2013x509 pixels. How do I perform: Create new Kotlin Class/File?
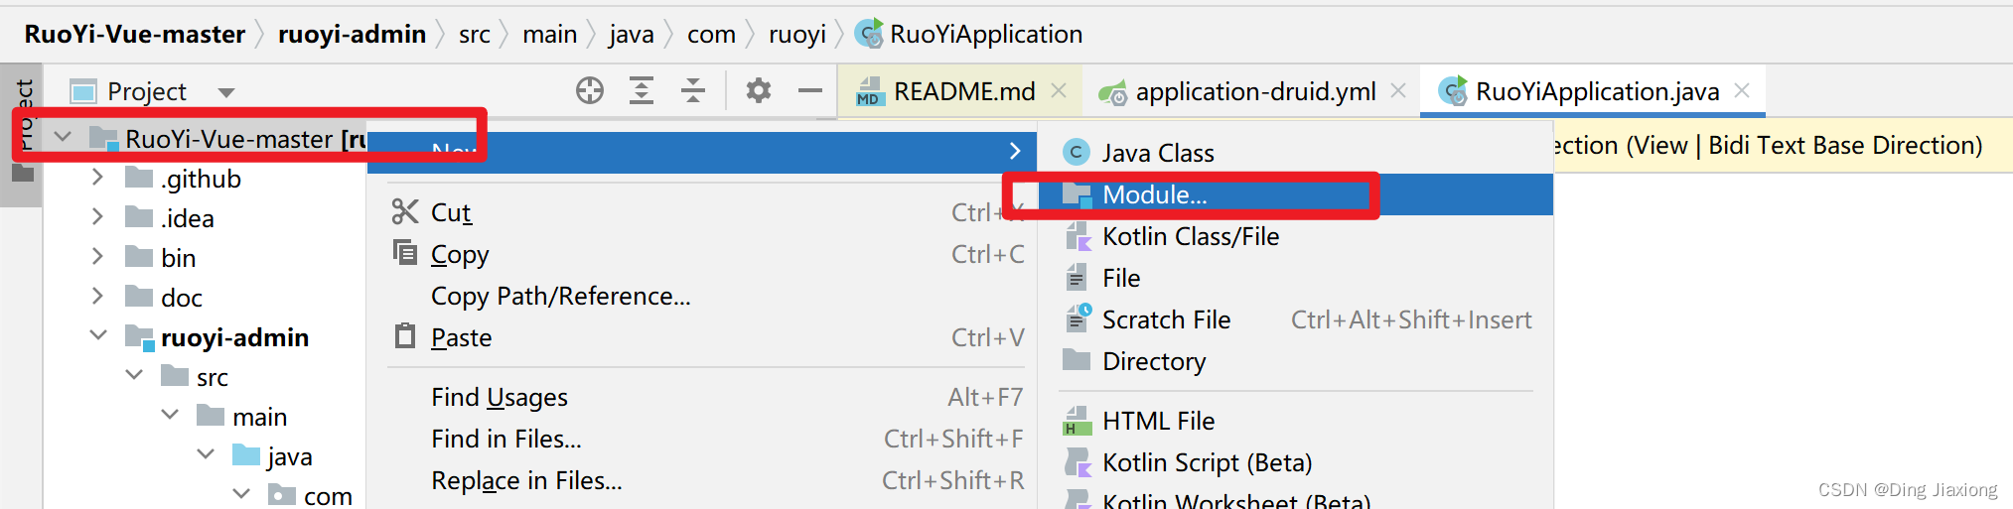(1295, 236)
